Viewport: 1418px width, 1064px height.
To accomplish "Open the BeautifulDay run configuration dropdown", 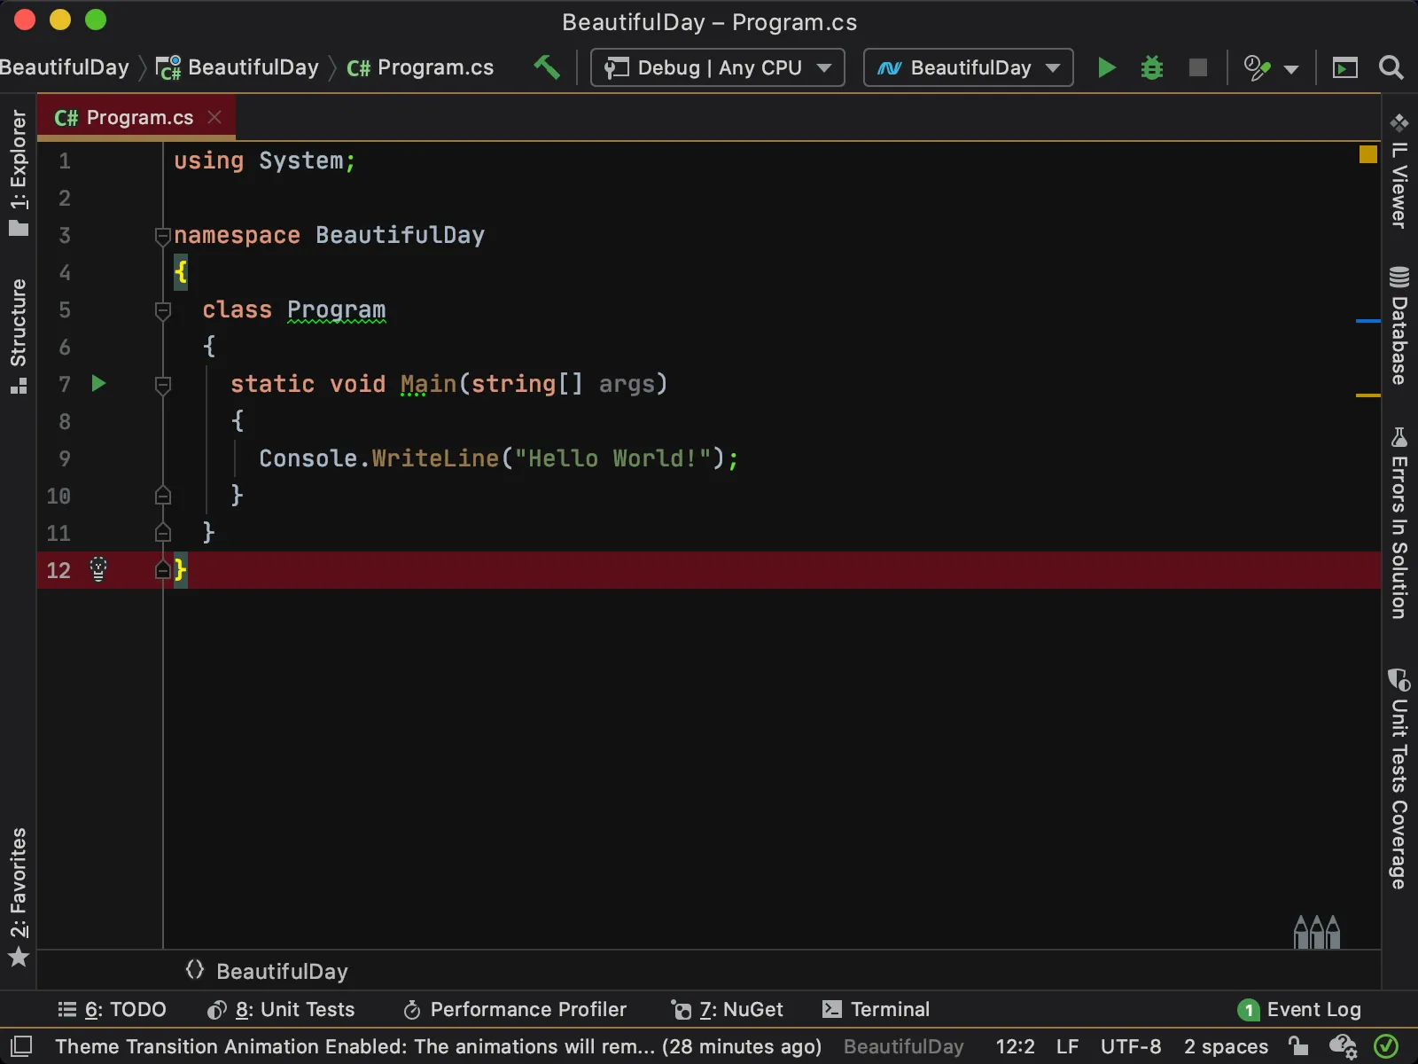I will (x=968, y=67).
